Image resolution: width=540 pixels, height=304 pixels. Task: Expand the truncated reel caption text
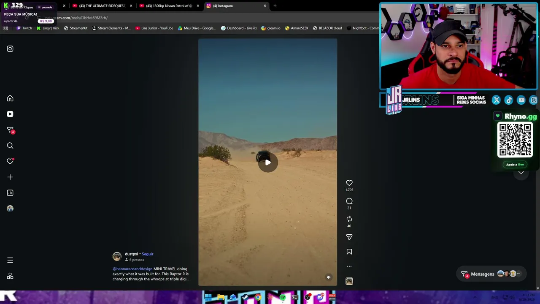click(x=151, y=274)
